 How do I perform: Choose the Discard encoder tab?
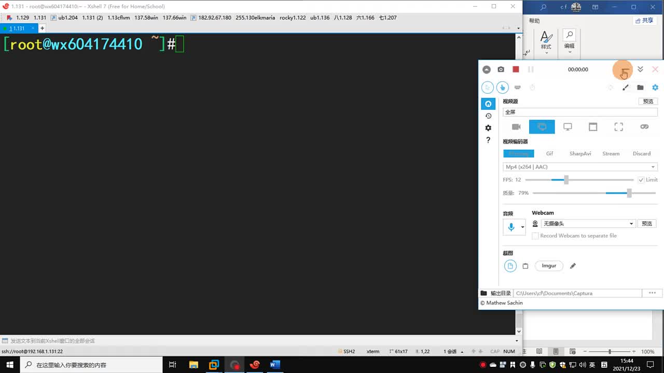coord(642,154)
